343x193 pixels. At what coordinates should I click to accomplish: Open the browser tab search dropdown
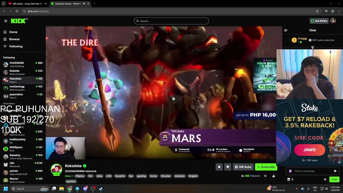[3, 4]
